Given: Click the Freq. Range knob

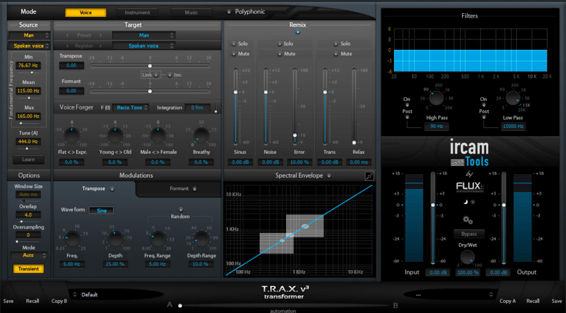Looking at the screenshot, I should pos(158,239).
